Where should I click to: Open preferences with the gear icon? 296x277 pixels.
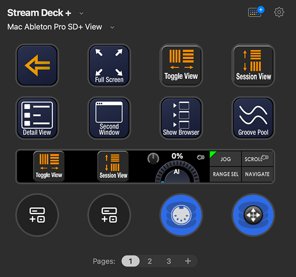[279, 12]
